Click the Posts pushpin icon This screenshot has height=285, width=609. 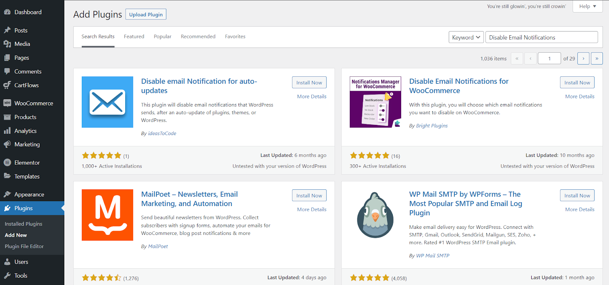(x=7, y=30)
